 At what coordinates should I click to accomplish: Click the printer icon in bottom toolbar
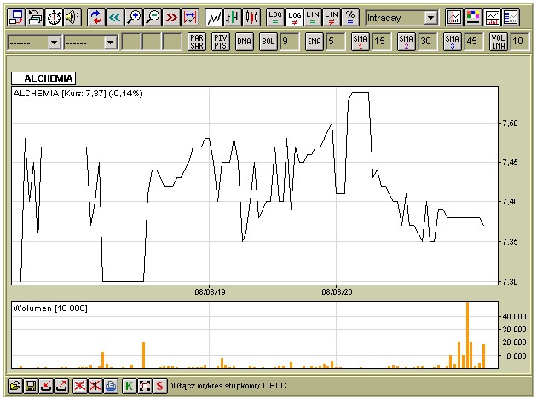tap(111, 387)
